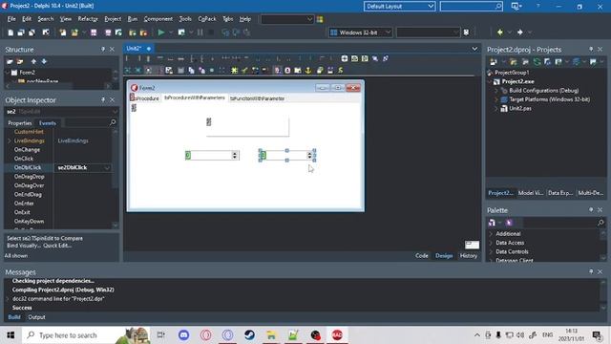Viewport: 611px width, 344px height.
Task: Open Task View on the taskbar
Action: coord(161,335)
